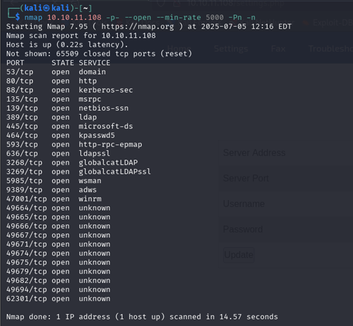Click the SERVICE column header
Viewport: 353px width, 326px height.
[x=95, y=63]
